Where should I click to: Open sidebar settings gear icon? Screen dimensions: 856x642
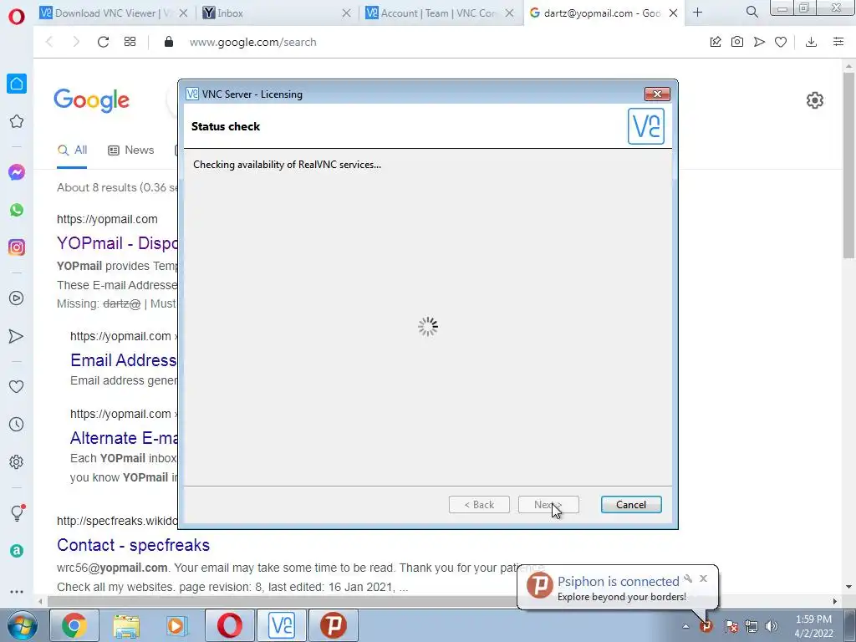click(x=17, y=461)
